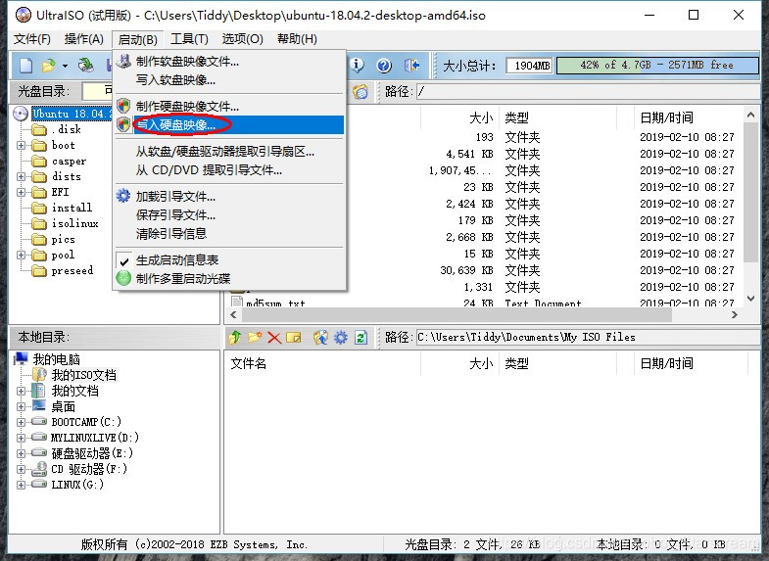769x561 pixels.
Task: Open the 操作(A) menu
Action: [x=84, y=39]
